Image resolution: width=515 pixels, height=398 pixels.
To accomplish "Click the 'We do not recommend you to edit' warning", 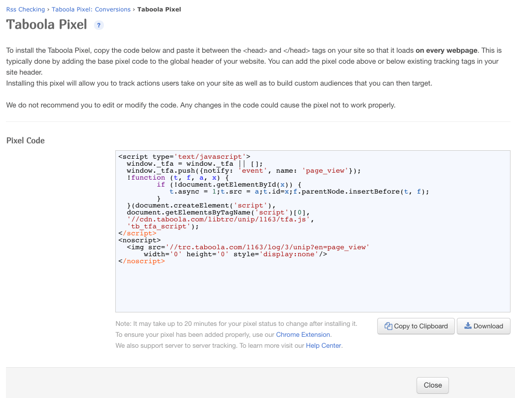I will 201,105.
